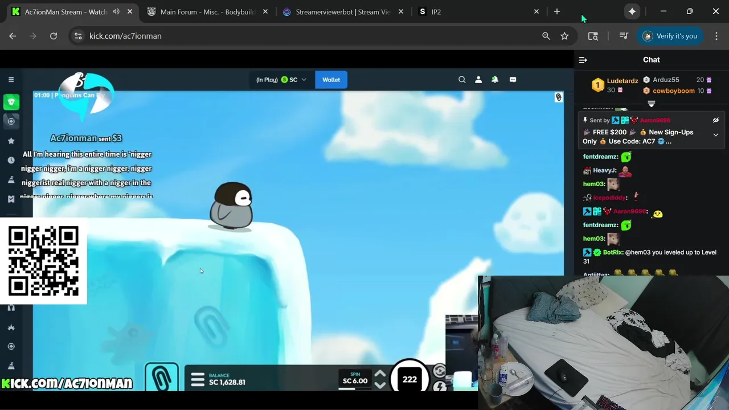Close the IP2 tab
The image size is (729, 410).
[x=536, y=11]
